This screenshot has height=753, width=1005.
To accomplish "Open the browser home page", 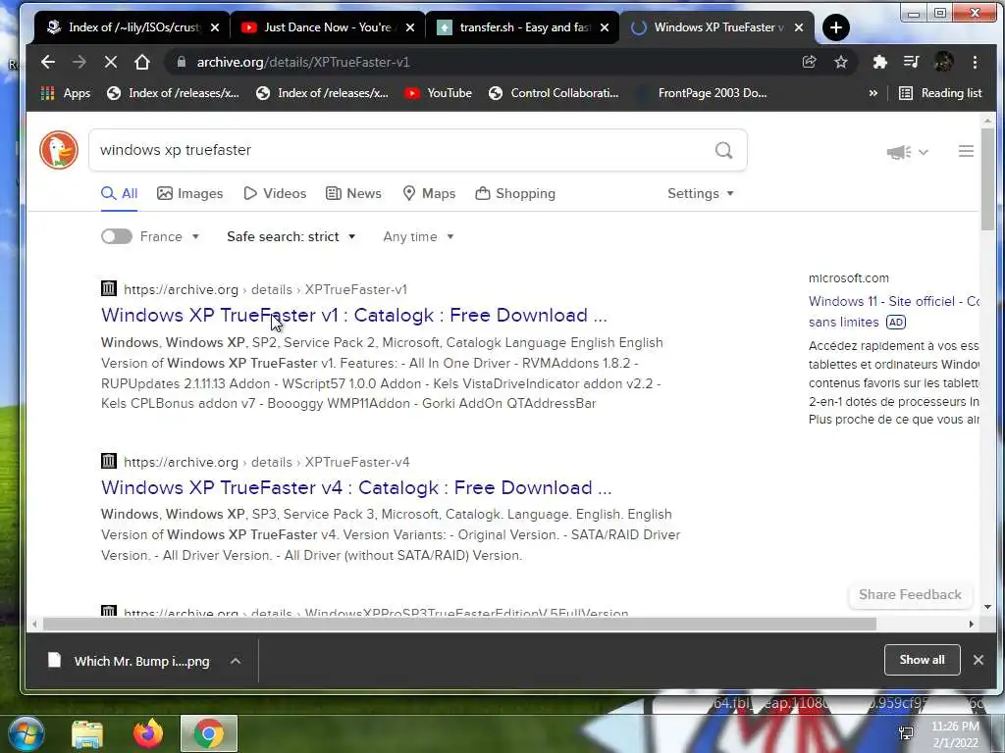I will (x=142, y=62).
